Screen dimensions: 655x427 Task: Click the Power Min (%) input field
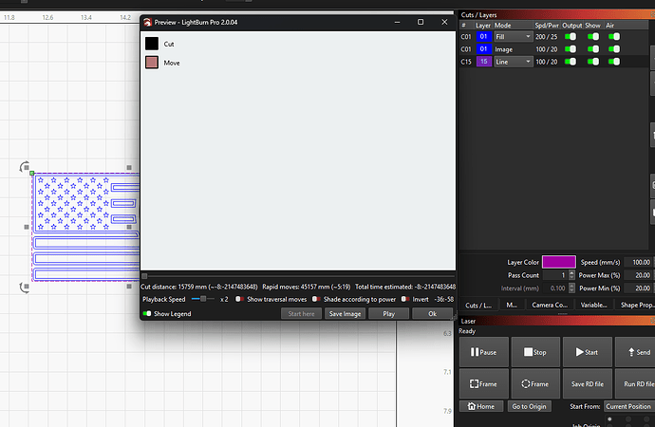pos(639,288)
